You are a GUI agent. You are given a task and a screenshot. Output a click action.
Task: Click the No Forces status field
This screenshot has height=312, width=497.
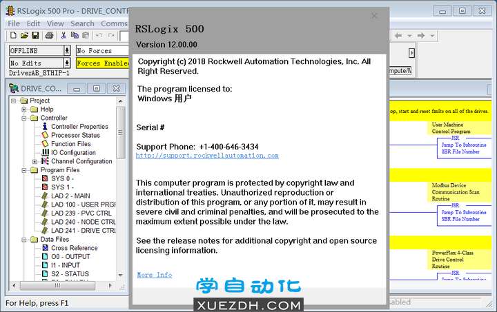[102, 50]
